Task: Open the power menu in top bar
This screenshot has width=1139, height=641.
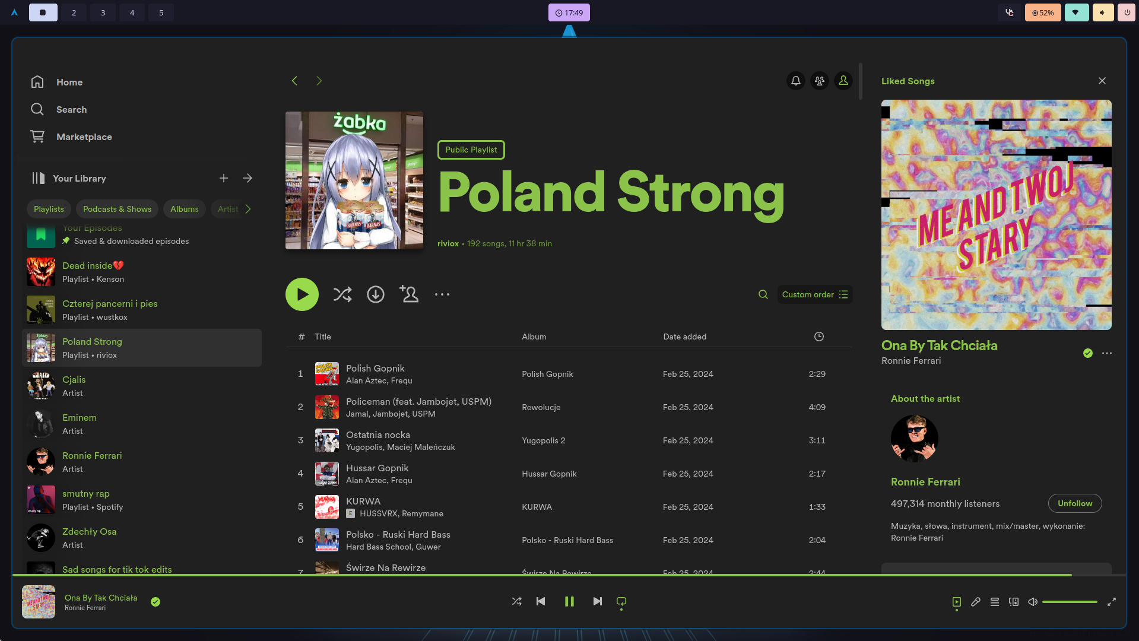Action: point(1127,12)
